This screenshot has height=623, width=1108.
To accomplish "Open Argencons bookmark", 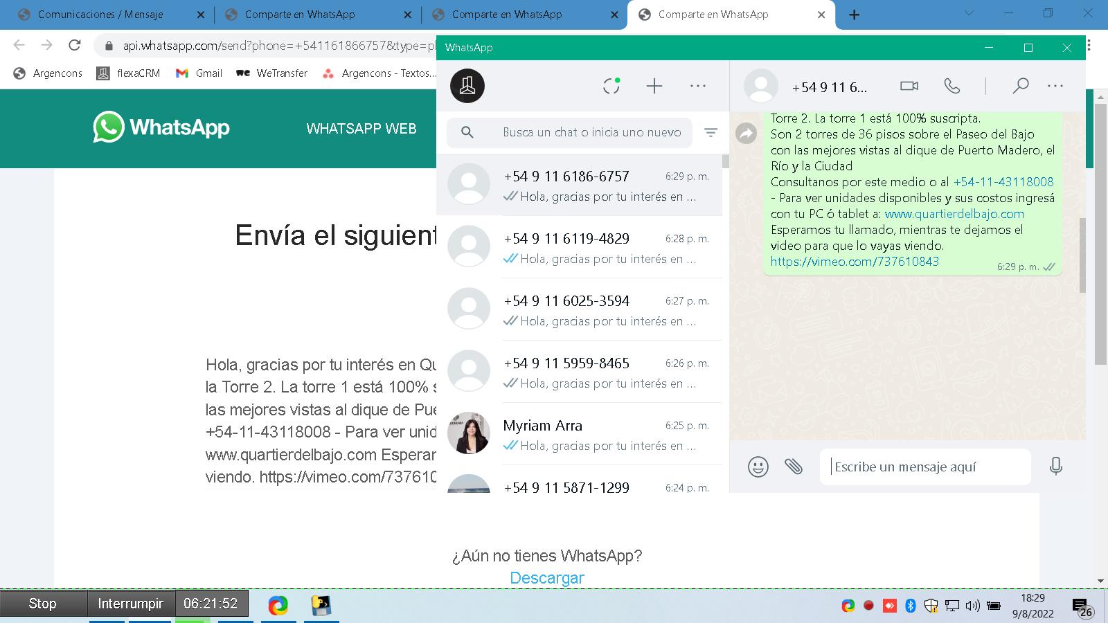I will (x=48, y=73).
